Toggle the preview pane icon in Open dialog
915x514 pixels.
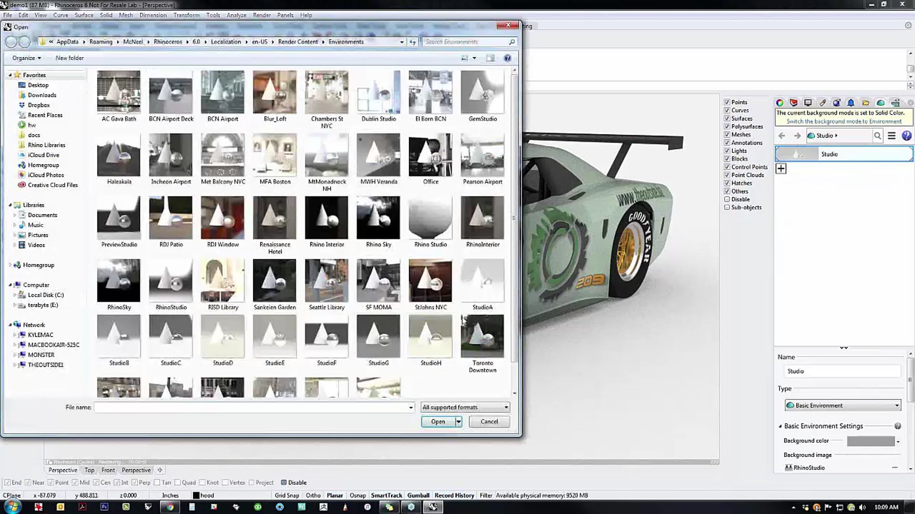pyautogui.click(x=490, y=58)
